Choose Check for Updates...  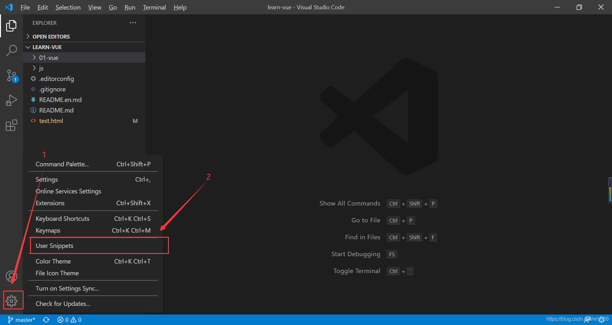[x=93, y=304]
